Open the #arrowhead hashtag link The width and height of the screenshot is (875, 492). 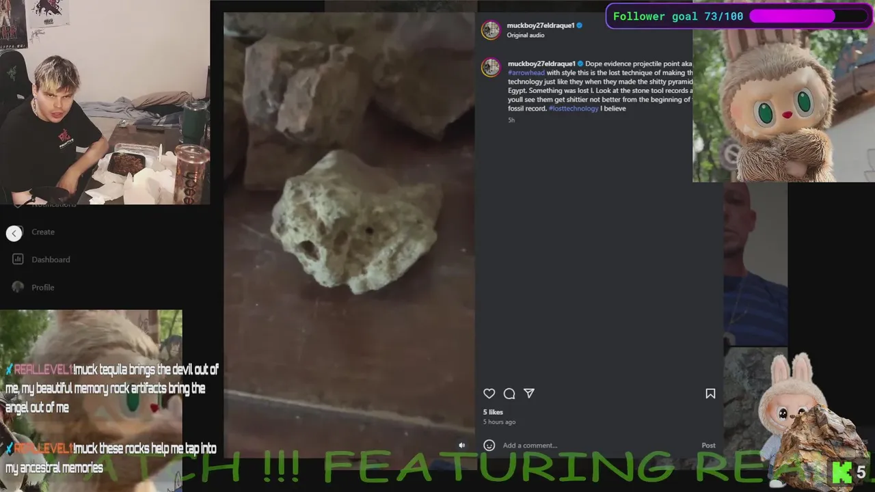[526, 72]
